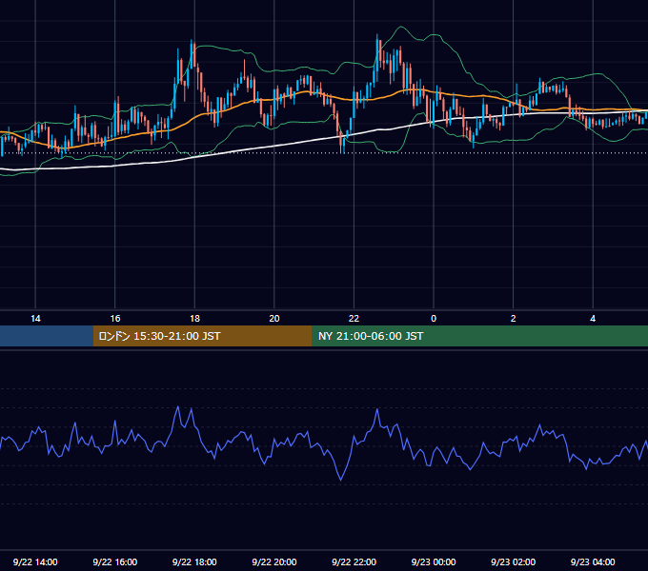The height and width of the screenshot is (571, 648).
Task: Click the 20 hour axis label
Action: coord(274,319)
